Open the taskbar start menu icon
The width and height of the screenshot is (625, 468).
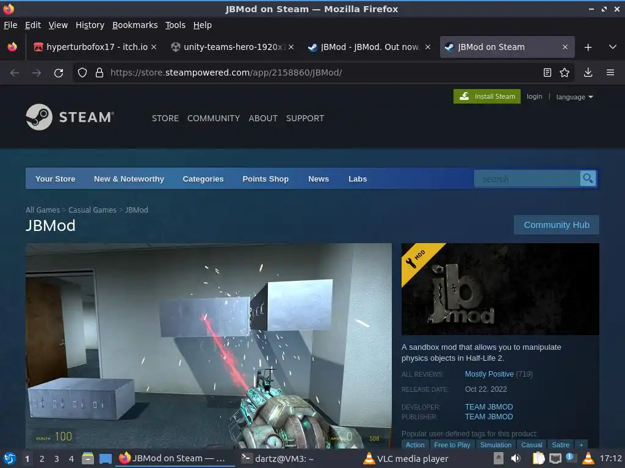coord(10,458)
